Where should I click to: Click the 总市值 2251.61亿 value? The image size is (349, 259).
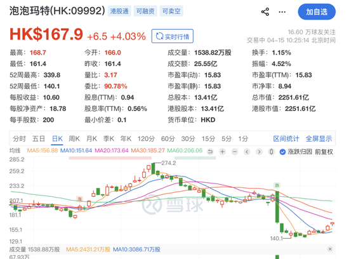coord(293,97)
